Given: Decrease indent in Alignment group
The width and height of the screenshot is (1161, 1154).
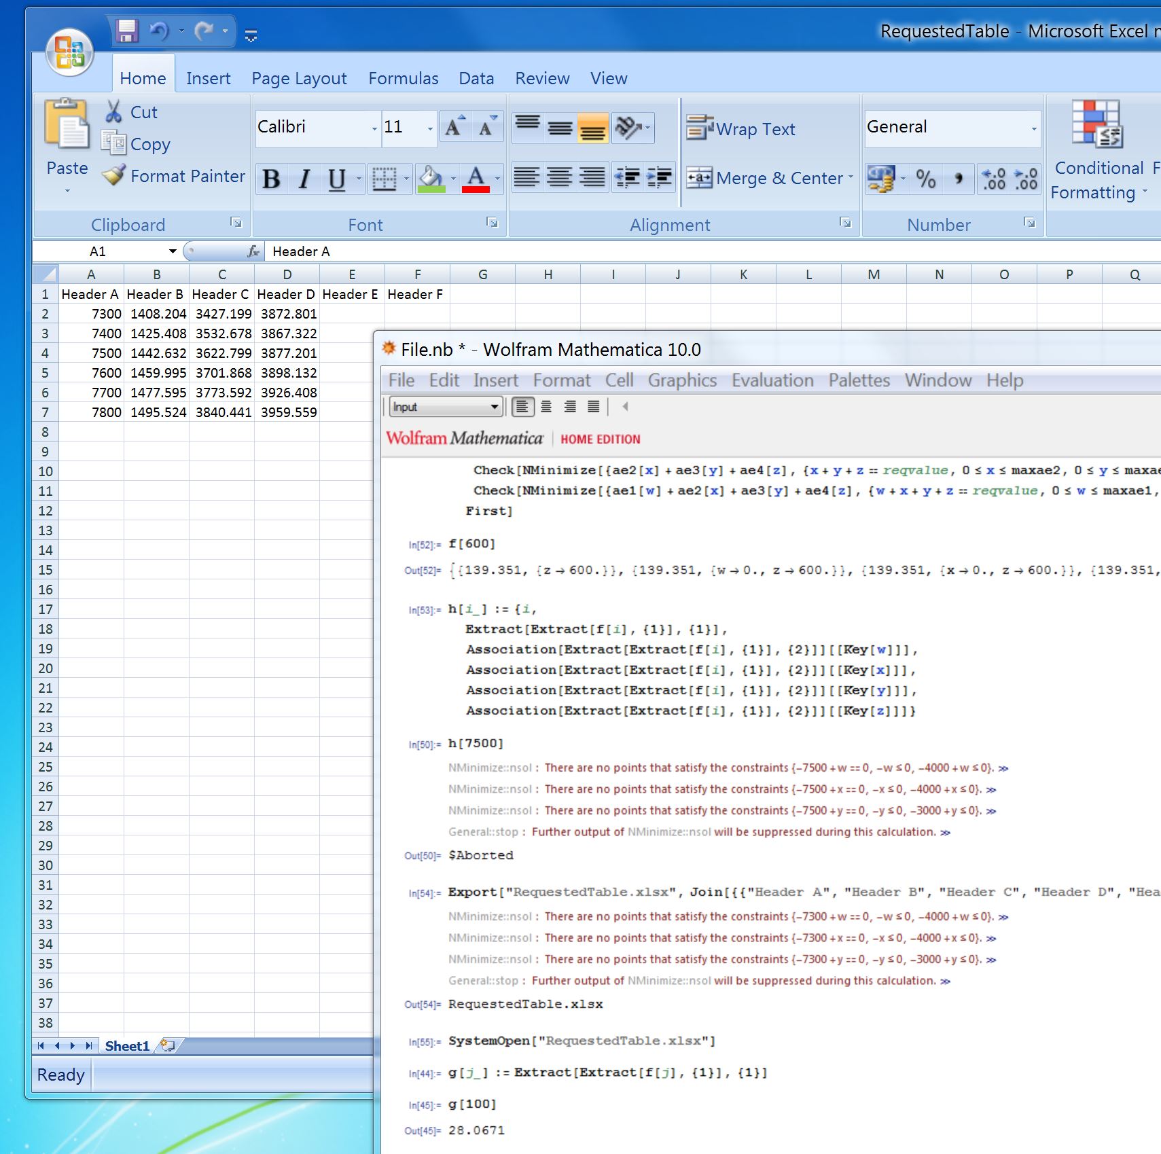Looking at the screenshot, I should (628, 178).
